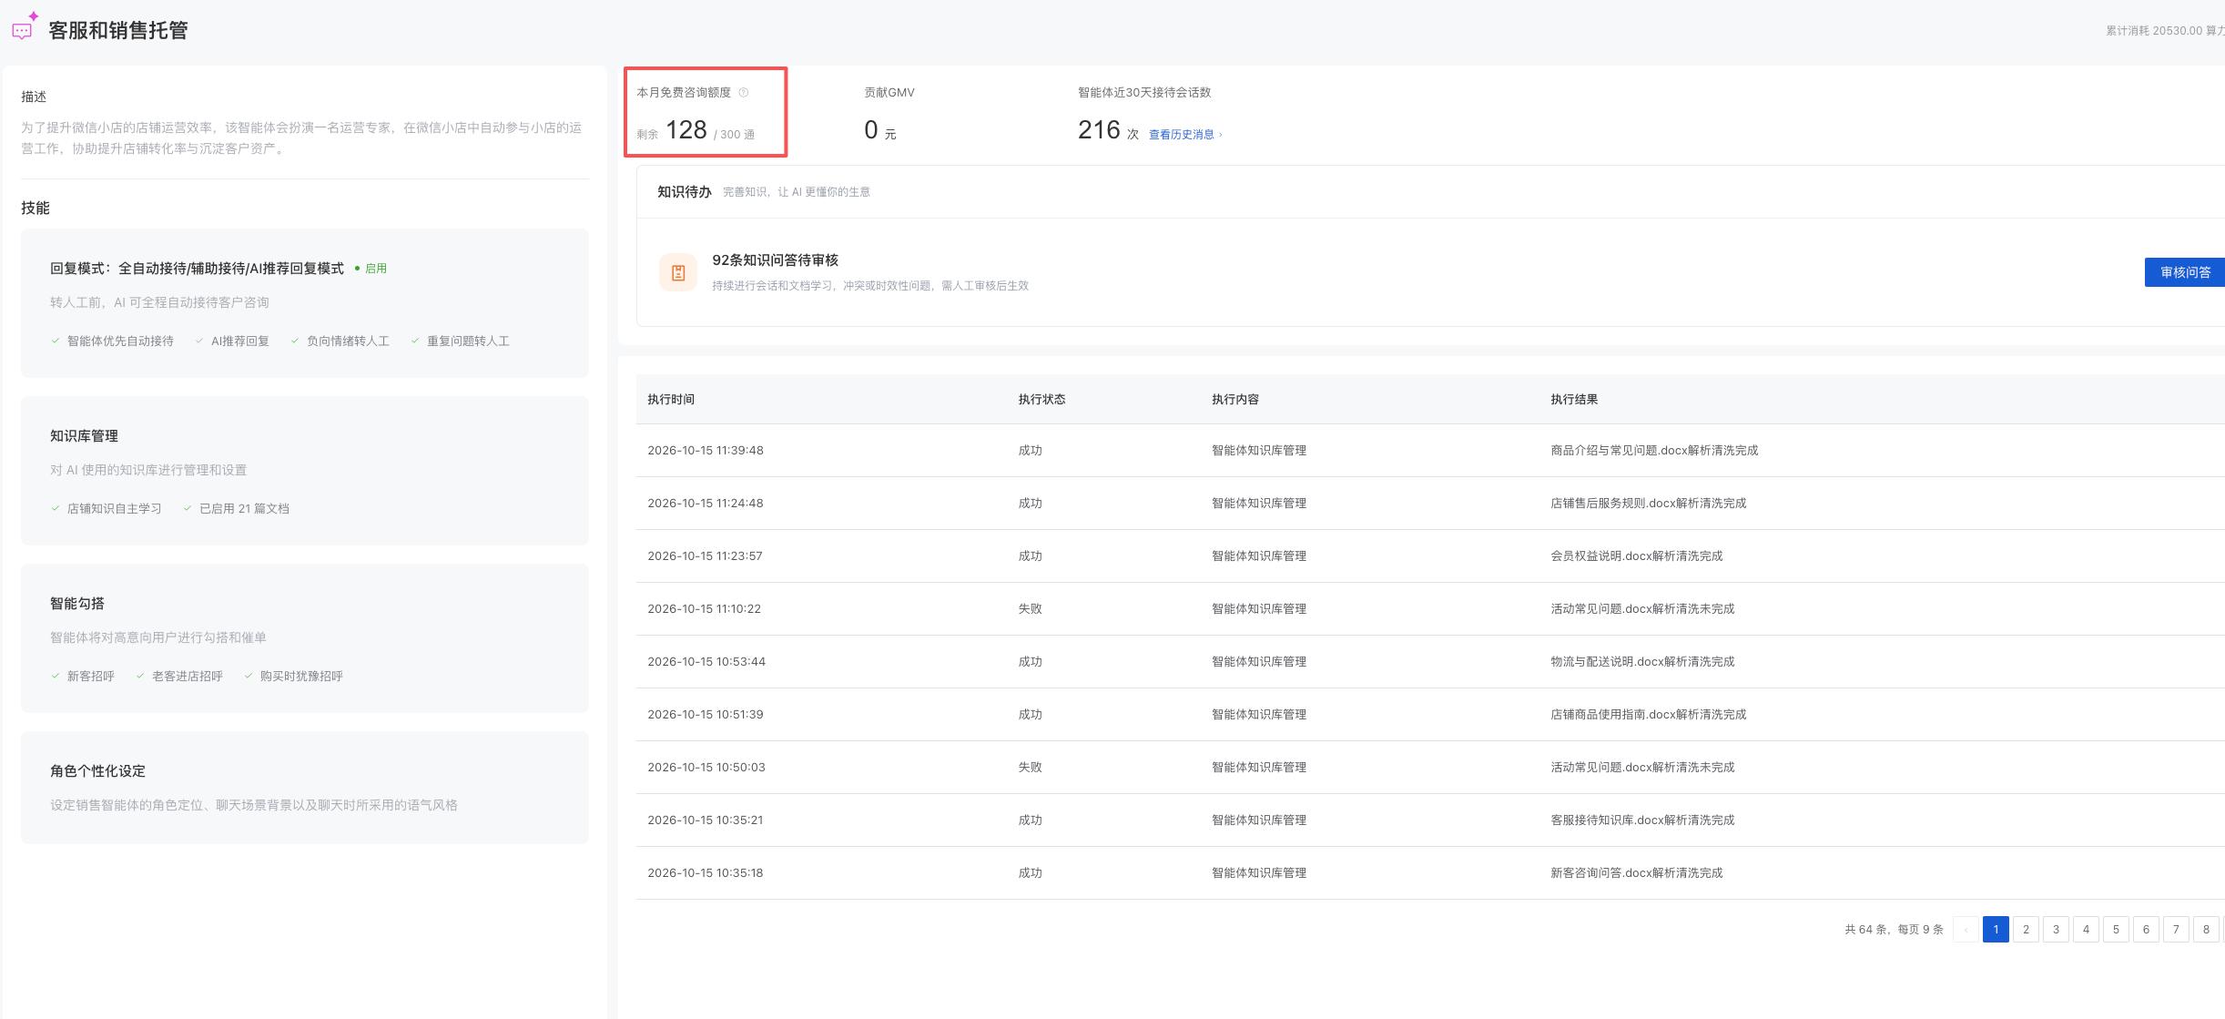
Task: Click 物流与配送说明.docx解析清洗完成 result
Action: coord(1642,661)
